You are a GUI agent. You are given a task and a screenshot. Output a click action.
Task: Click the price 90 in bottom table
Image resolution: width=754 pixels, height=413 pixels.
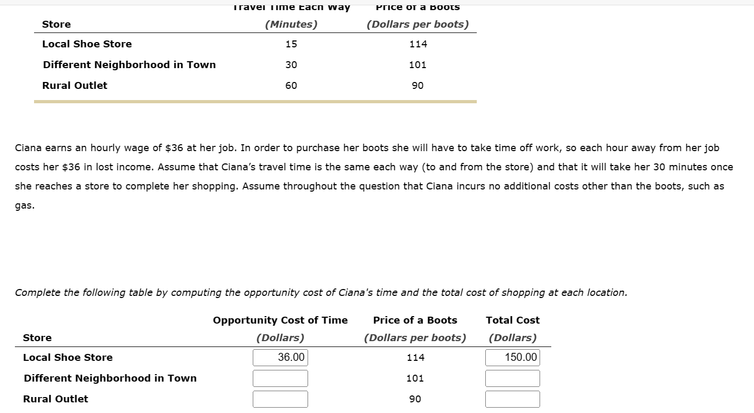(x=415, y=399)
